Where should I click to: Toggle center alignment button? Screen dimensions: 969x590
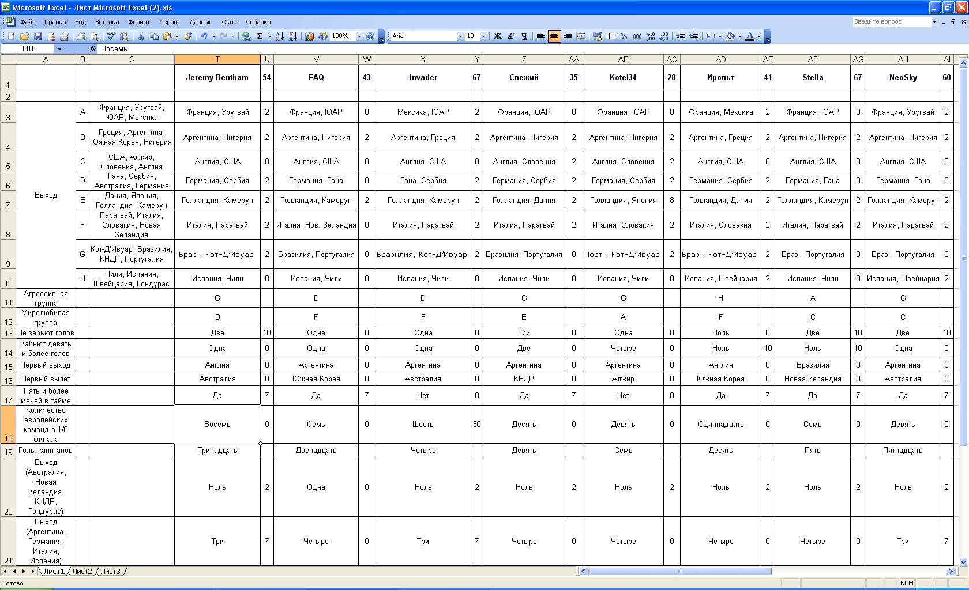(554, 36)
